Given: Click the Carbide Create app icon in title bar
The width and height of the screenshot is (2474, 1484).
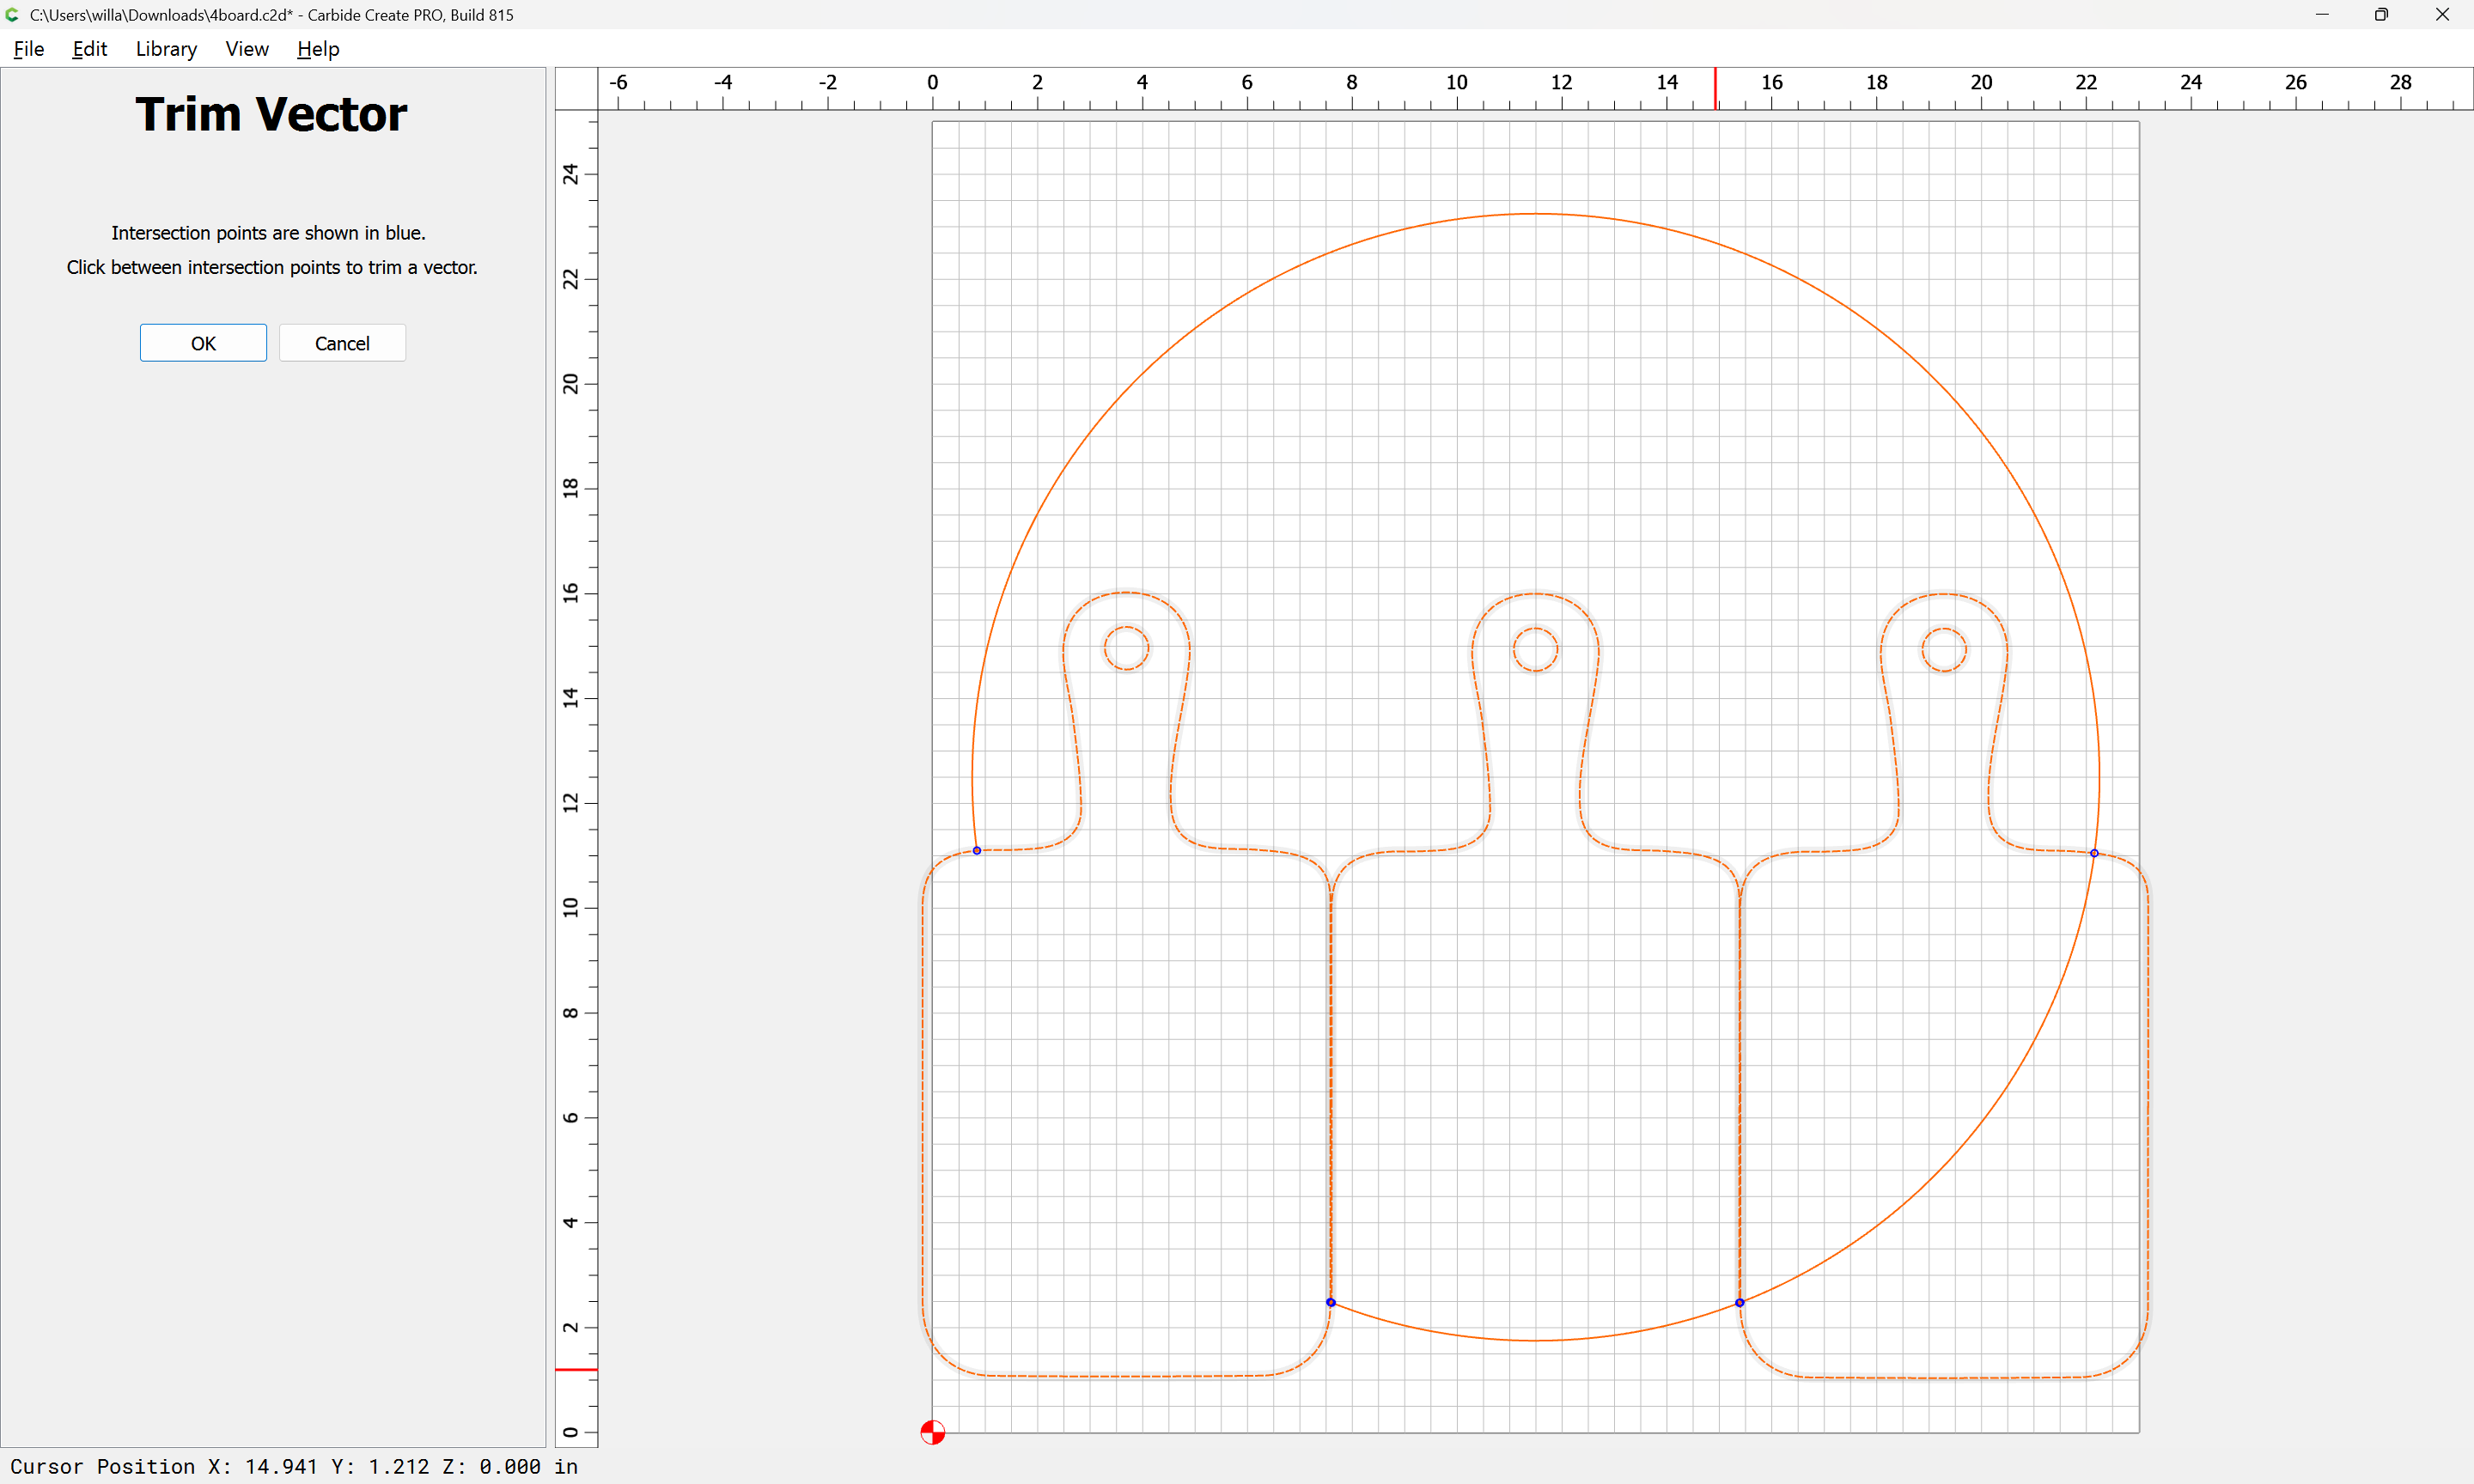Looking at the screenshot, I should (13, 15).
